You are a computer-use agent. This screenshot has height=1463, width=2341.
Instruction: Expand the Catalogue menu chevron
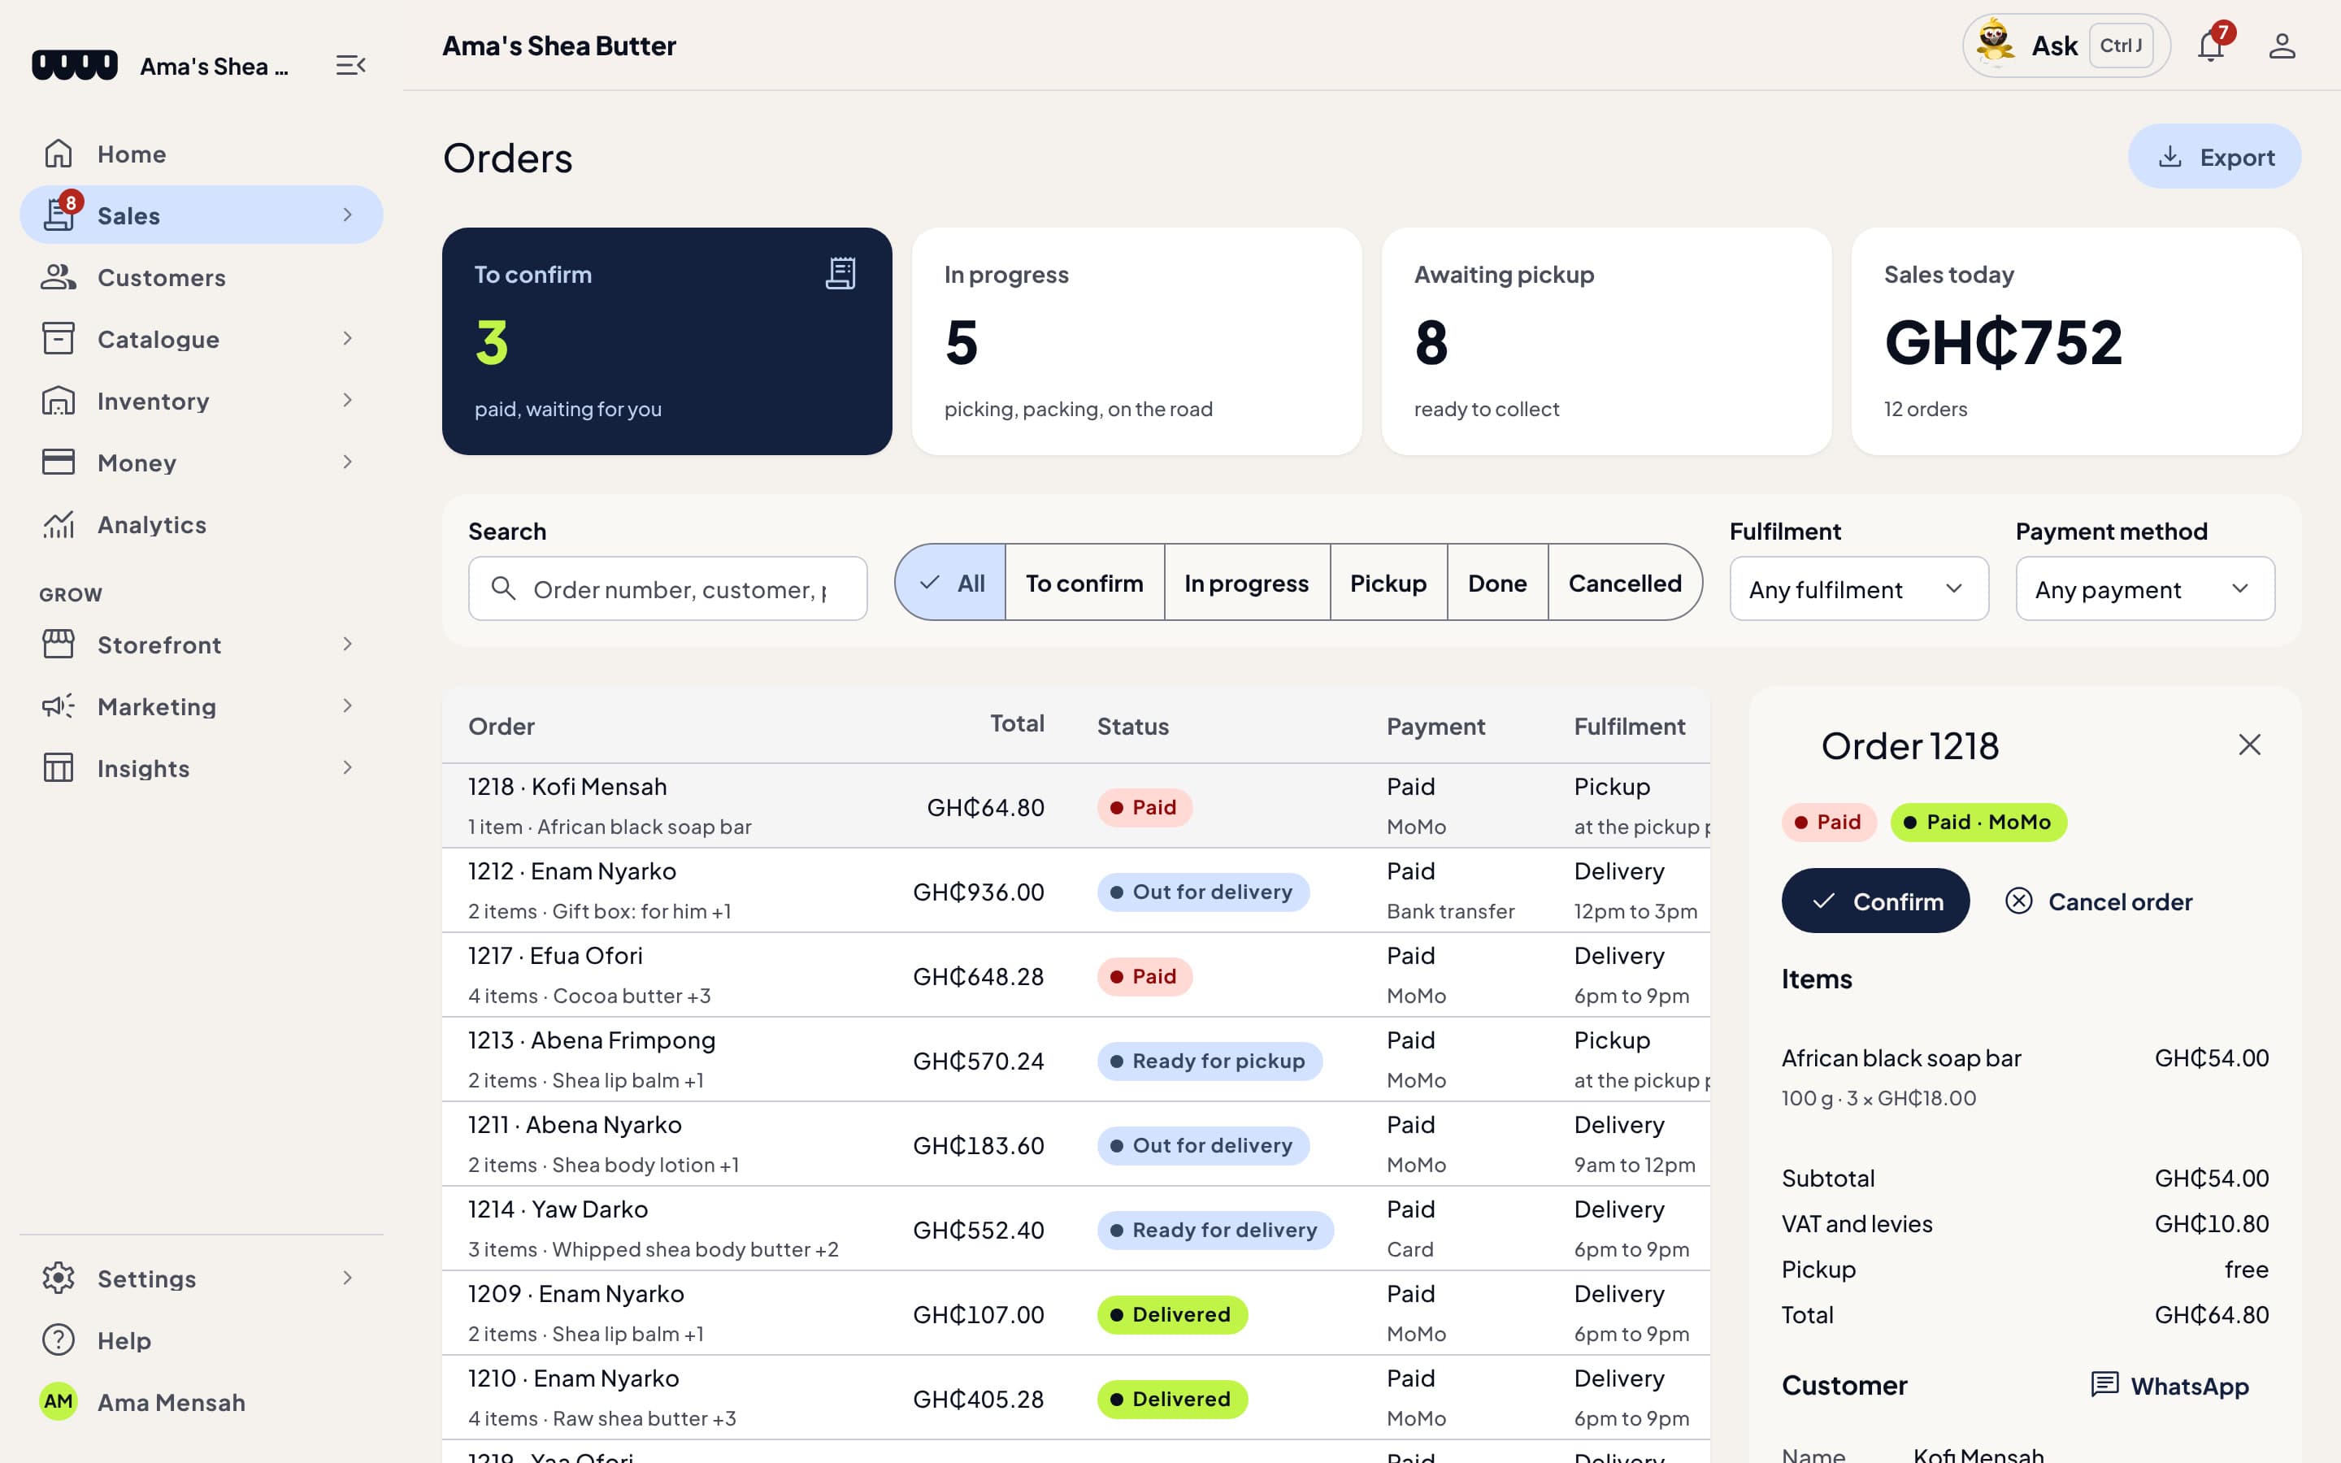coord(347,339)
